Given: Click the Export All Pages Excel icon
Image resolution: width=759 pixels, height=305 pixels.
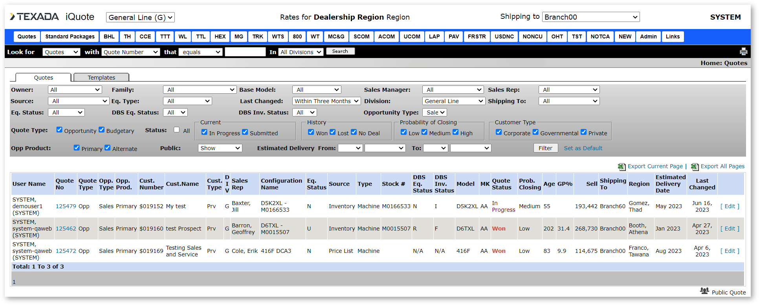Looking at the screenshot, I should tap(695, 167).
